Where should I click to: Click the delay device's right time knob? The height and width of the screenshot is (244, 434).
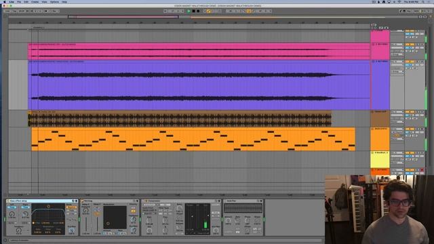25,214
